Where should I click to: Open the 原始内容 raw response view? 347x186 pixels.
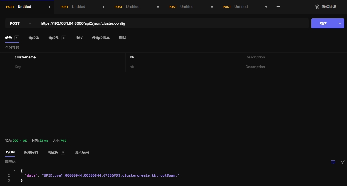click(31, 152)
